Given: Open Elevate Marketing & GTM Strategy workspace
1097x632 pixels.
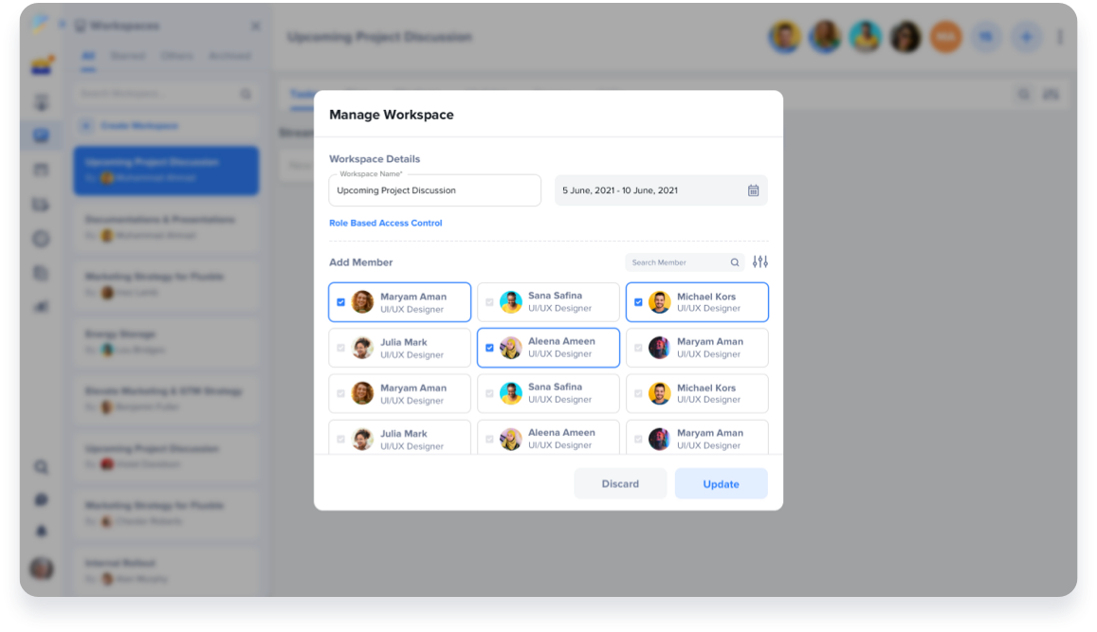Looking at the screenshot, I should click(x=166, y=399).
